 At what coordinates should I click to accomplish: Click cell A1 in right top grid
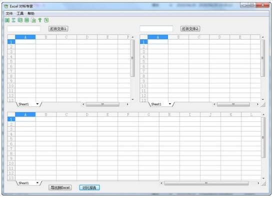[157, 42]
